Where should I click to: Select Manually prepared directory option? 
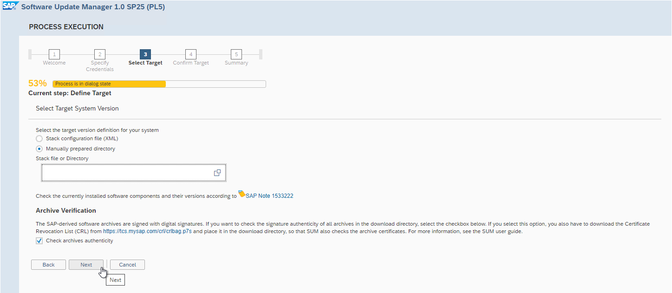[39, 149]
